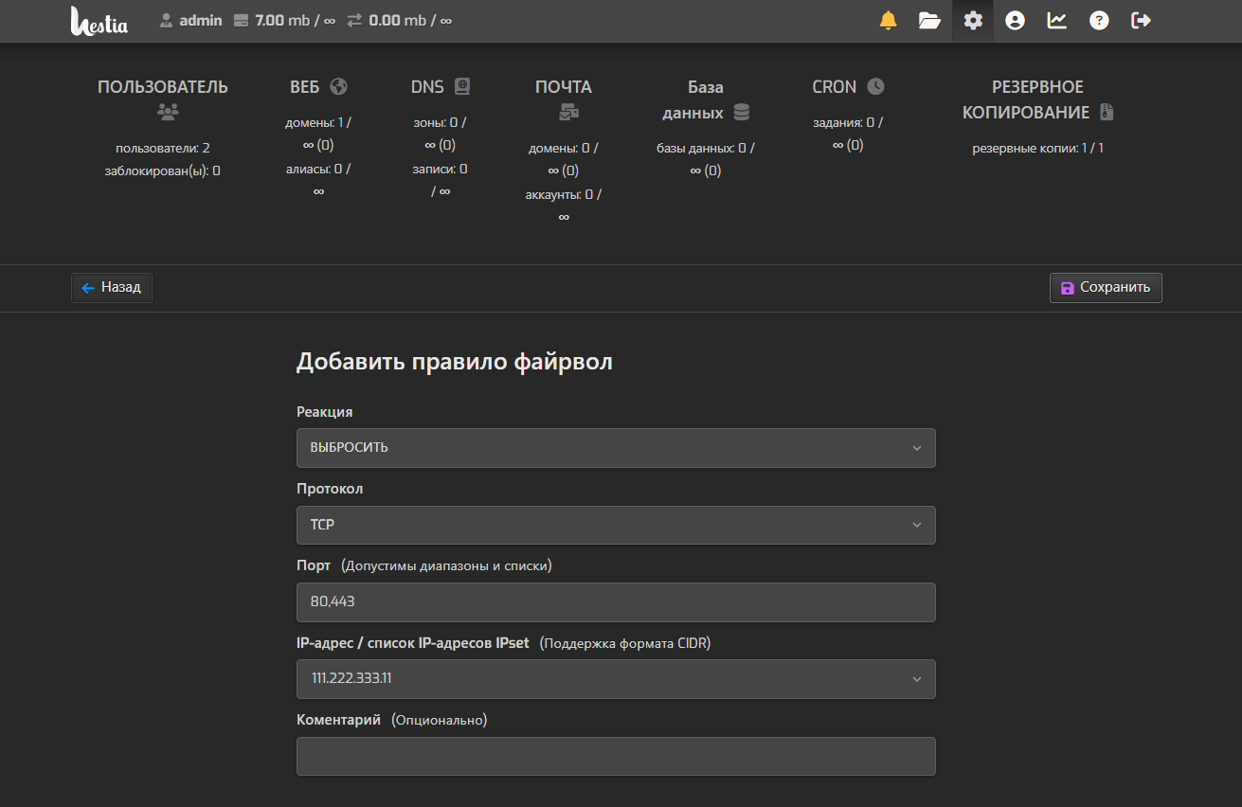Click the 'Добавить правило файрвол' heading

pyautogui.click(x=455, y=362)
